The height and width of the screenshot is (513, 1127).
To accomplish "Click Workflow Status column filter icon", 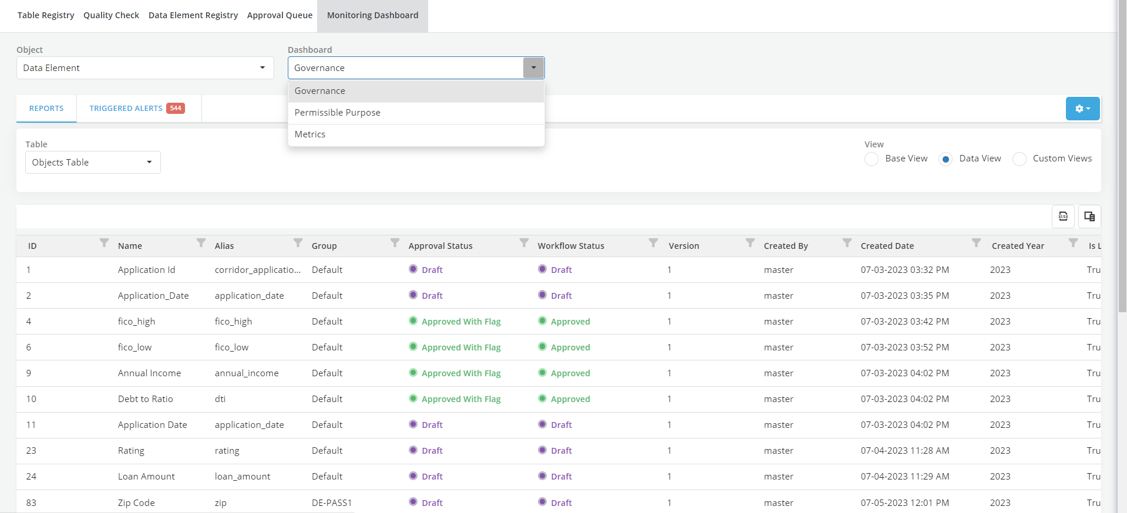I will coord(653,243).
